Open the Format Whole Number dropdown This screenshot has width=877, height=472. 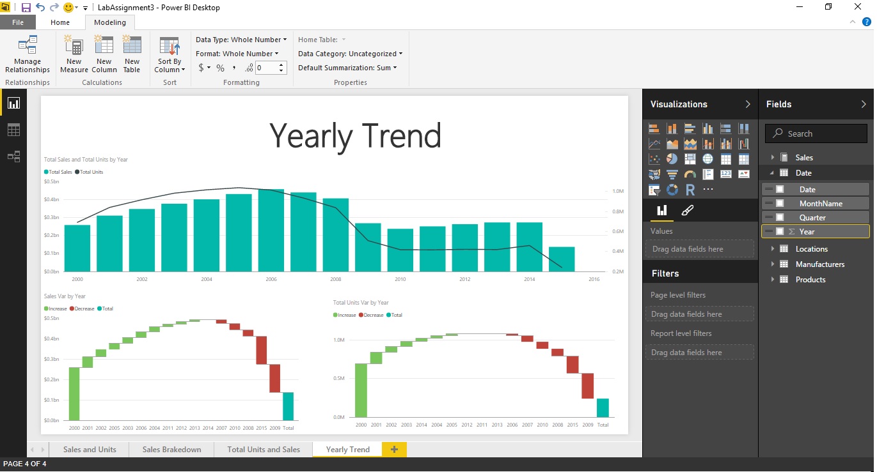[x=237, y=54]
